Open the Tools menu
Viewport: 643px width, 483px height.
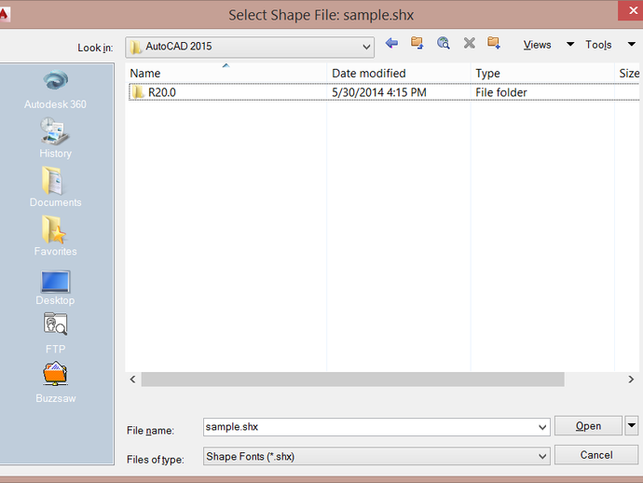[598, 45]
